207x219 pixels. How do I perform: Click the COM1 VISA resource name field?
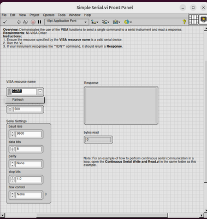(24, 91)
